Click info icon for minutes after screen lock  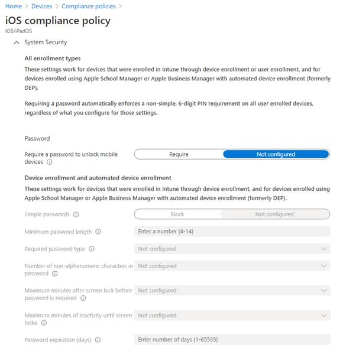coord(83,298)
